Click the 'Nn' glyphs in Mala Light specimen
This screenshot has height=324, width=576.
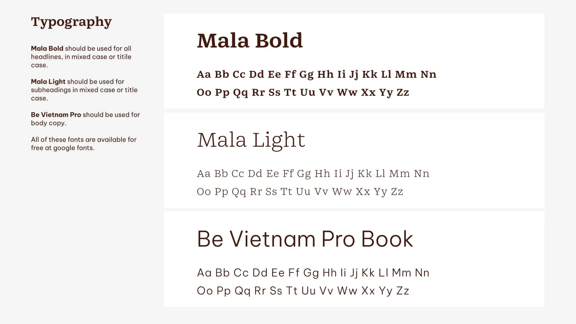tap(421, 174)
